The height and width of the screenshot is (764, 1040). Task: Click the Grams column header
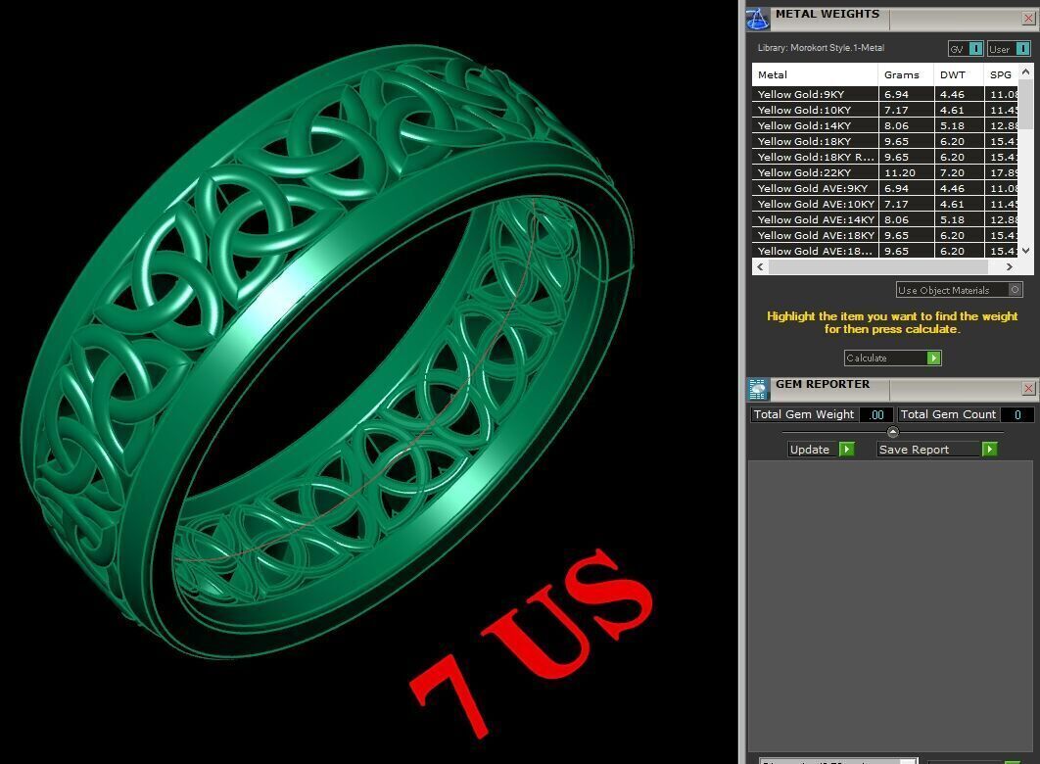[906, 75]
